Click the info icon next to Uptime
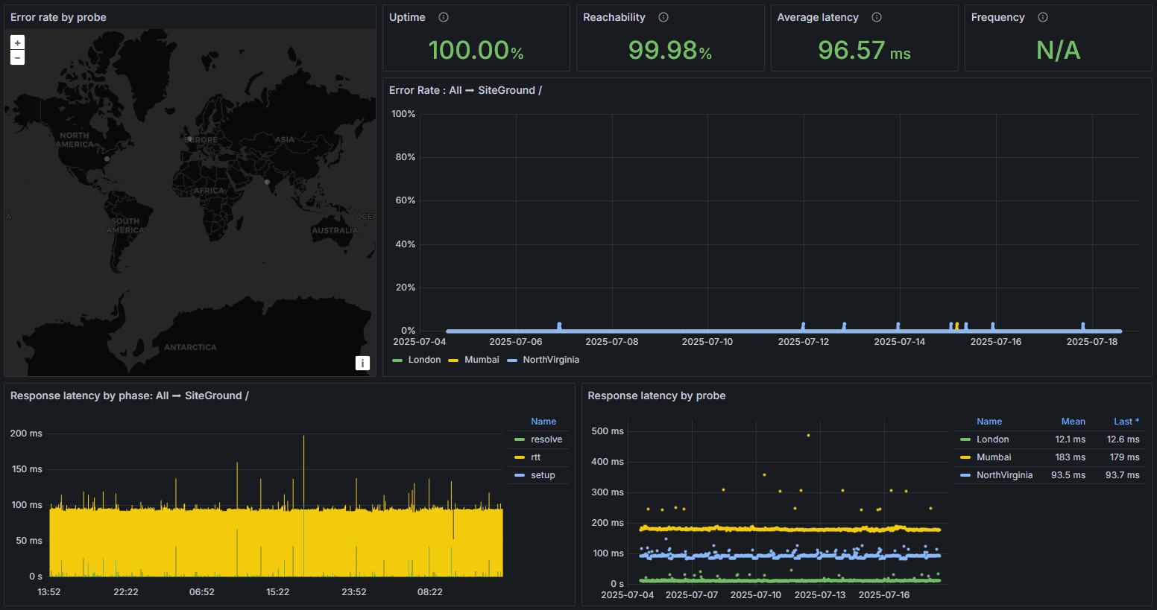This screenshot has height=610, width=1157. coord(444,17)
